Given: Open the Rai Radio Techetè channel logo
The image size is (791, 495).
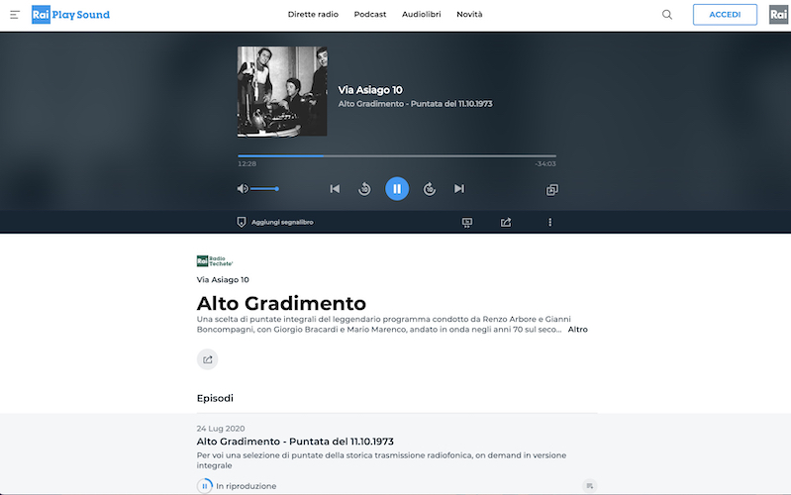Looking at the screenshot, I should point(215,261).
